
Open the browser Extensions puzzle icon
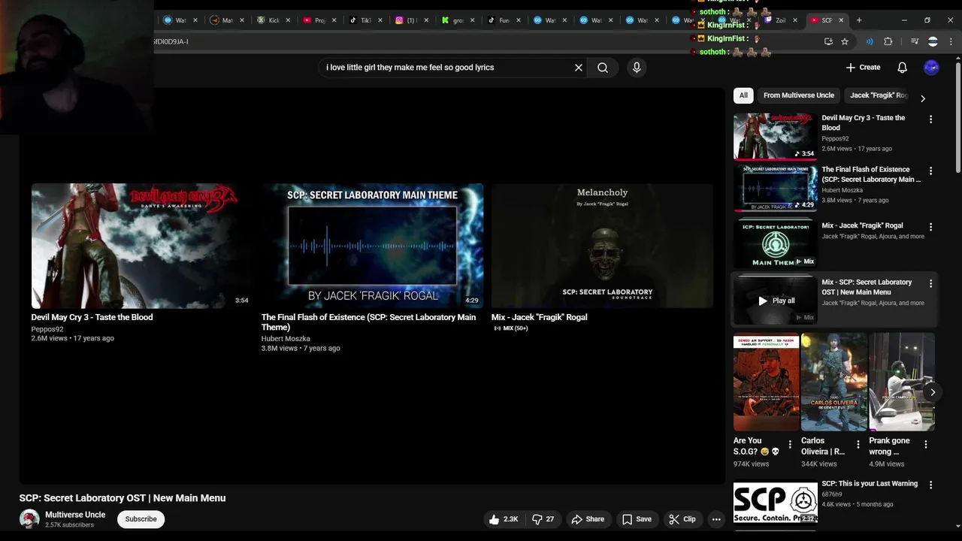point(888,41)
